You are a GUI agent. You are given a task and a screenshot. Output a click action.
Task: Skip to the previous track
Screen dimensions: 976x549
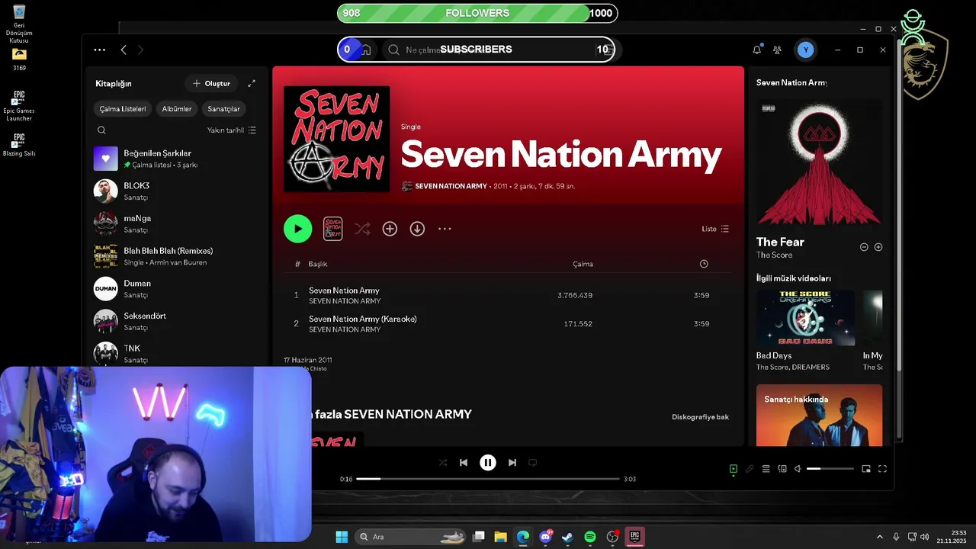(x=464, y=462)
